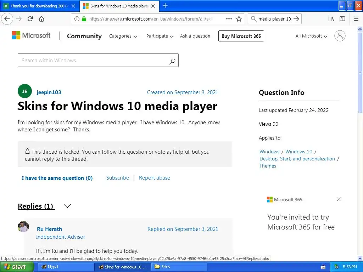Click the tray icon beside the clock
363x272 pixels.
(x=336, y=267)
